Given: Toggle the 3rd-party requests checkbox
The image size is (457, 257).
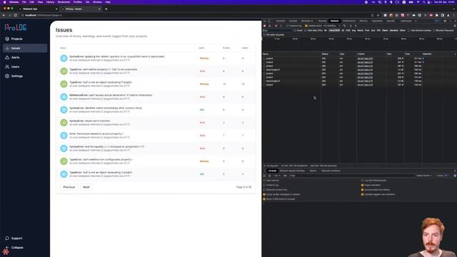Looking at the screenshot, I should tap(265, 35).
